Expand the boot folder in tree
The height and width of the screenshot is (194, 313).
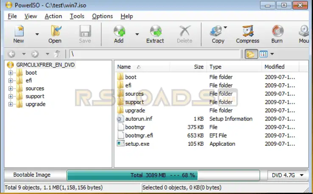[x=10, y=73]
